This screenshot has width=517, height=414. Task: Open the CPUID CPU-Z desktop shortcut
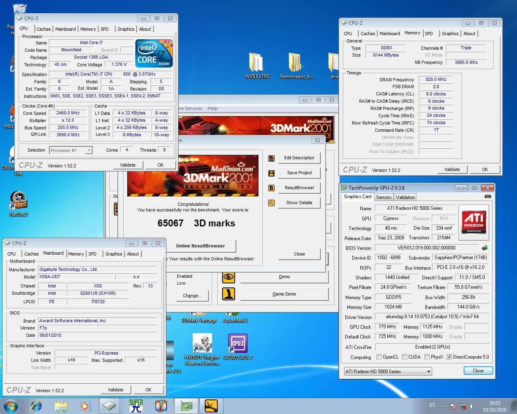click(238, 346)
